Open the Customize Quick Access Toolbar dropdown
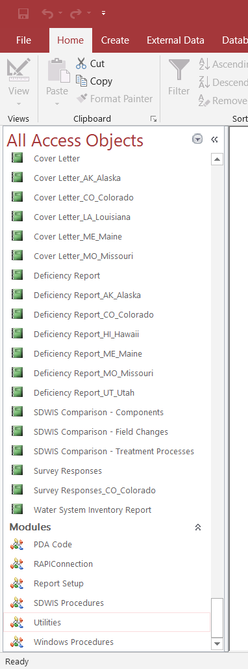 tap(103, 14)
